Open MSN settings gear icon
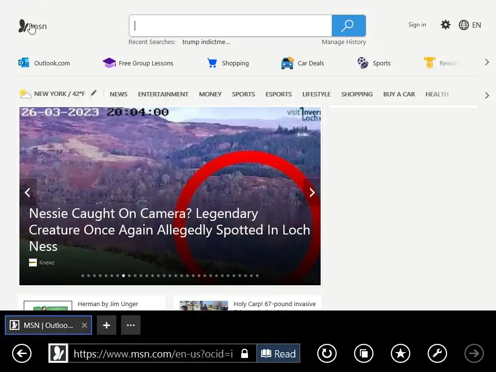This screenshot has height=372, width=496. (446, 25)
